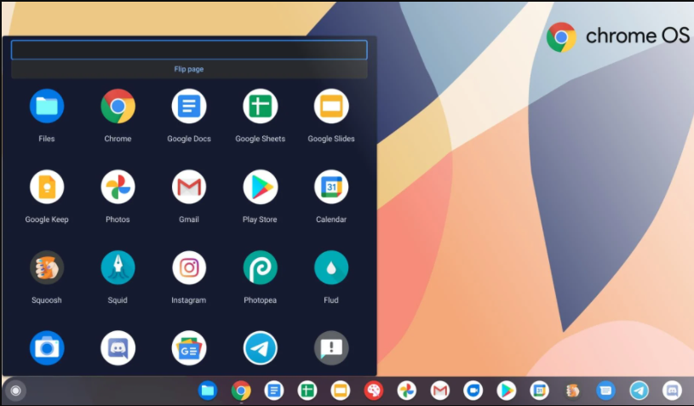Launch Google Duo video icon on shelf
Image resolution: width=694 pixels, height=406 pixels.
tap(473, 391)
